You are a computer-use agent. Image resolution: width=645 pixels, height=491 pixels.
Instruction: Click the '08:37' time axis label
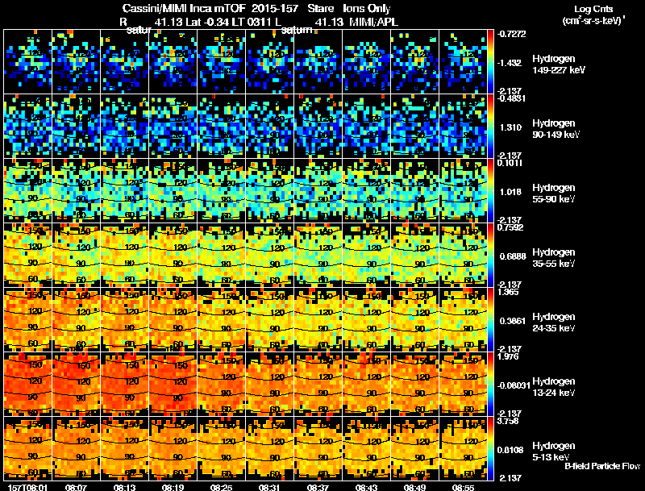point(318,487)
